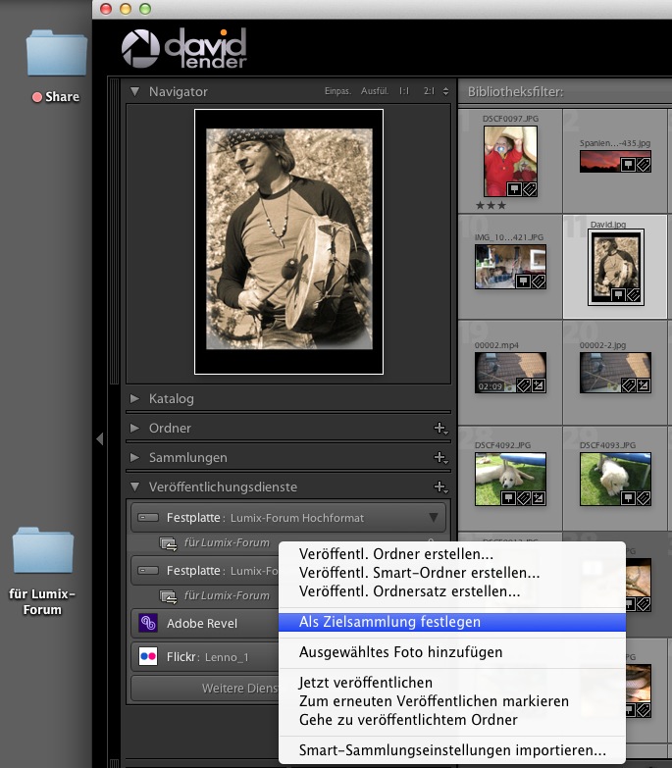This screenshot has width=672, height=768.
Task: Switch Navigator zoom to Einpas. fit mode
Action: tap(337, 91)
